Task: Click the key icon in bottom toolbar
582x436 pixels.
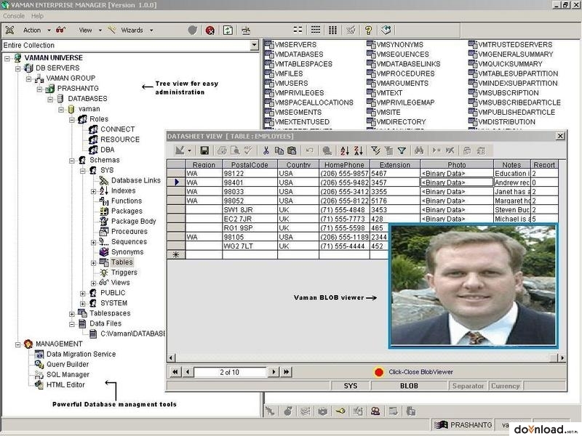Action: coord(340,411)
